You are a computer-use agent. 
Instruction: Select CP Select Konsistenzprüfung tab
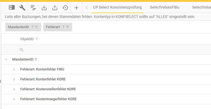click(x=117, y=7)
